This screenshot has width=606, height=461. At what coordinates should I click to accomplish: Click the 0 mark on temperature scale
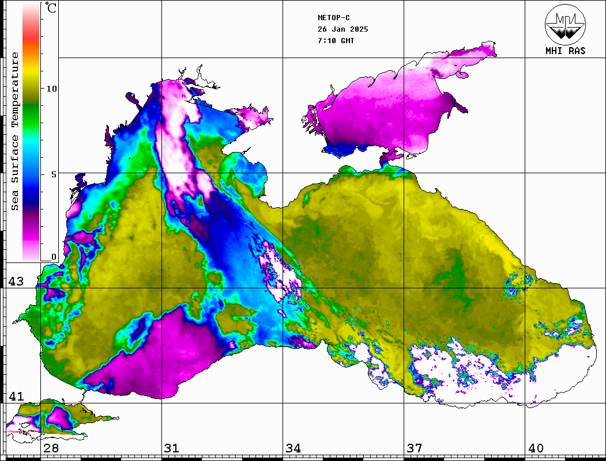(54, 257)
